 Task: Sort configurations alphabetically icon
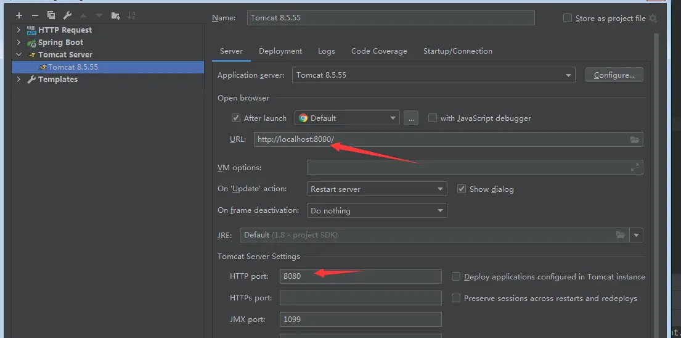(x=131, y=15)
